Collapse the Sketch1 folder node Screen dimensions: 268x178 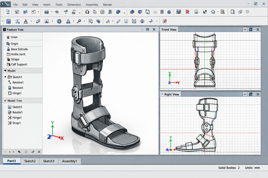pos(5,77)
